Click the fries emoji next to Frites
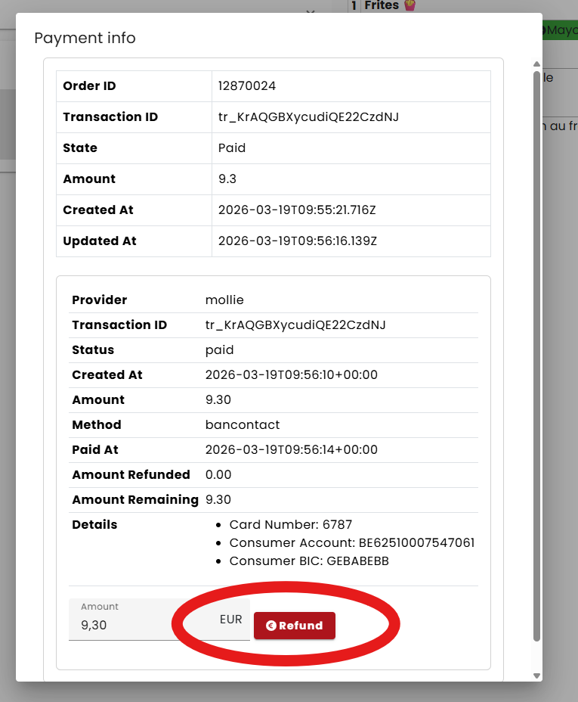This screenshot has width=578, height=702. [x=410, y=6]
